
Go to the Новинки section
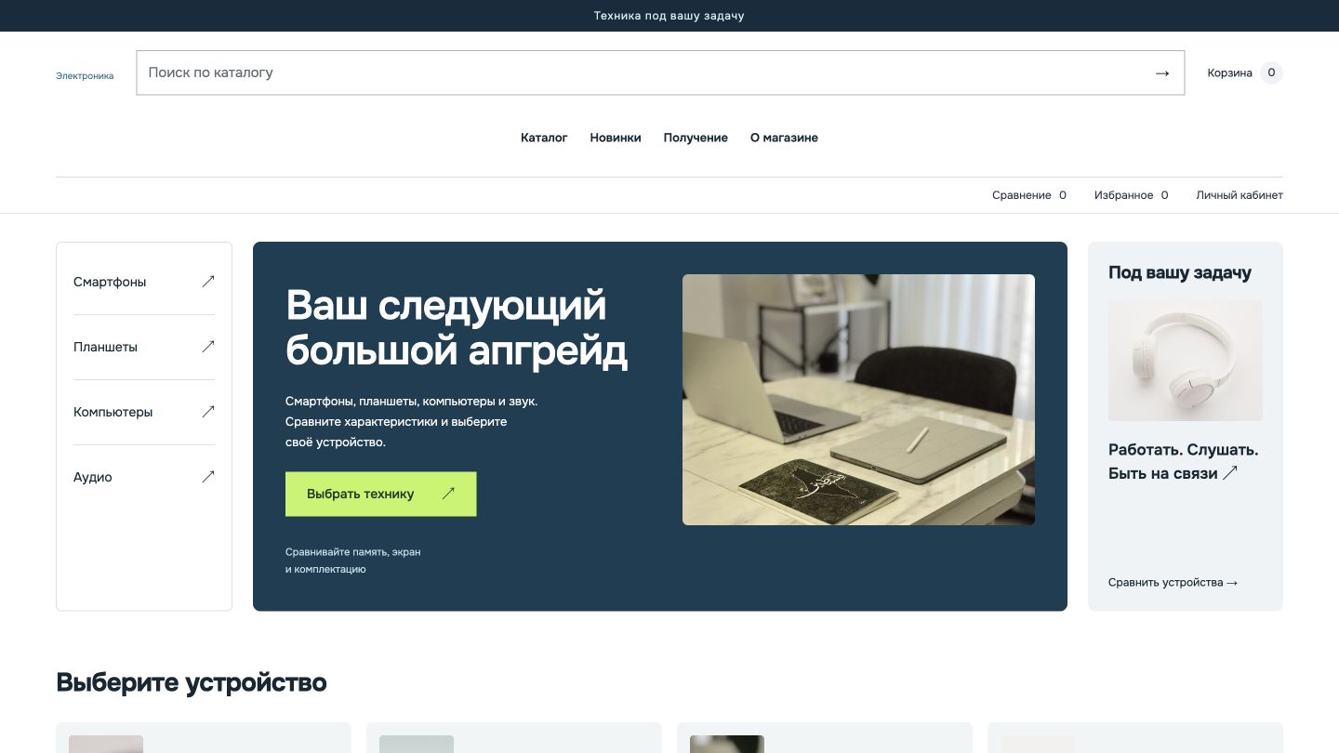click(616, 138)
